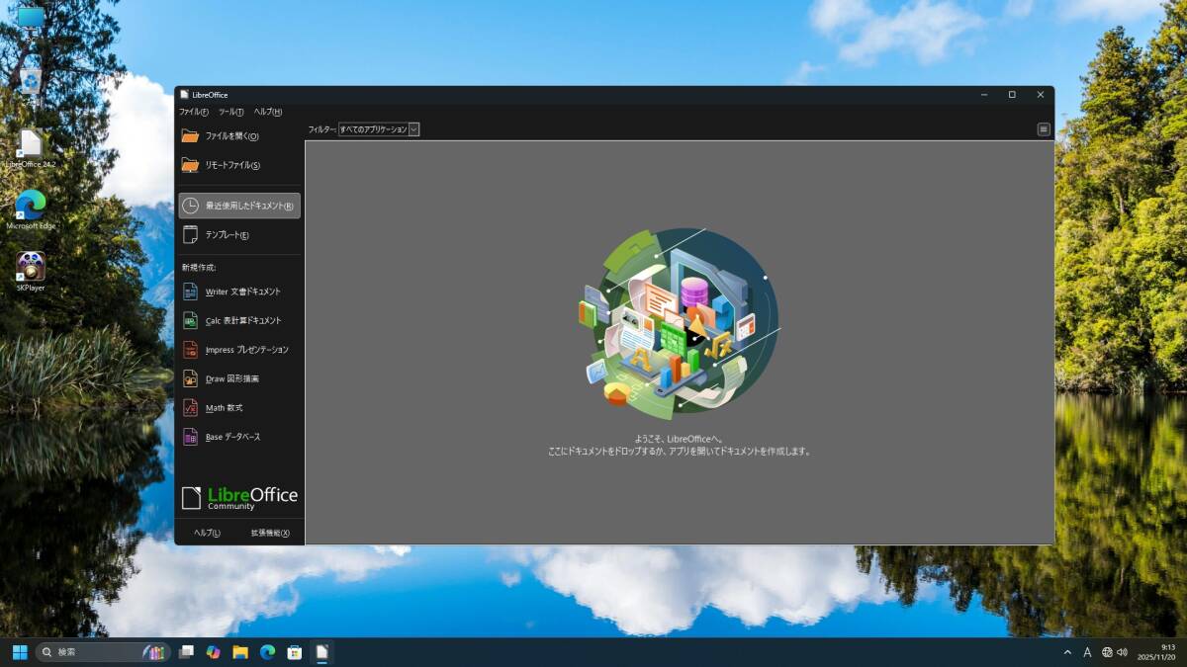Image resolution: width=1187 pixels, height=667 pixels.
Task: Open the フィルター application dropdown
Action: pos(379,129)
